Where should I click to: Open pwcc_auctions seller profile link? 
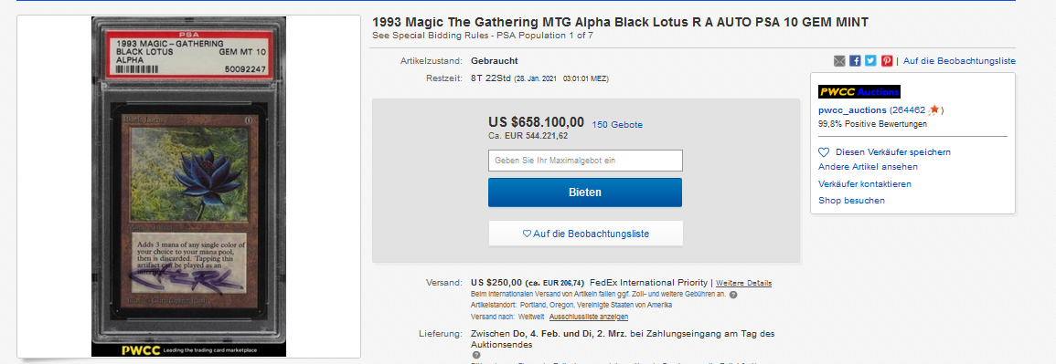click(x=852, y=110)
